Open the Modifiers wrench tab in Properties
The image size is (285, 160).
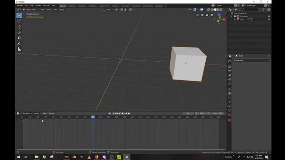[x=230, y=93]
